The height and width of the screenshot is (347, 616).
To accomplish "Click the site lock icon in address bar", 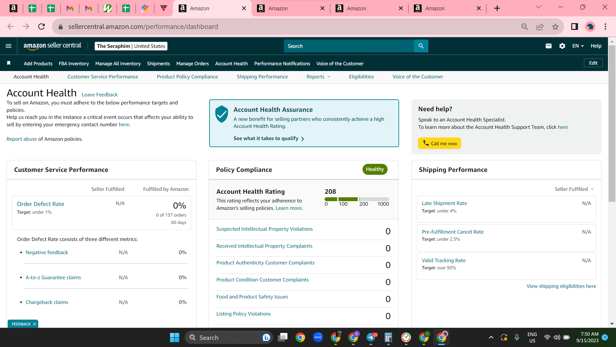I will point(61,27).
